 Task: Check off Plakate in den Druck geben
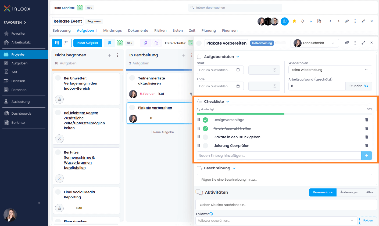[x=205, y=137]
